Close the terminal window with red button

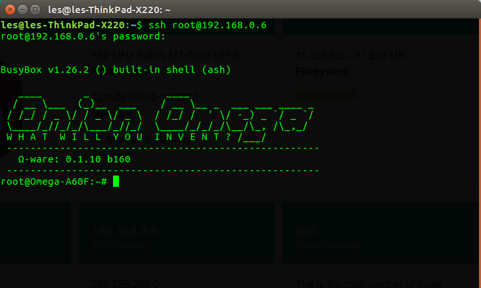pos(10,10)
